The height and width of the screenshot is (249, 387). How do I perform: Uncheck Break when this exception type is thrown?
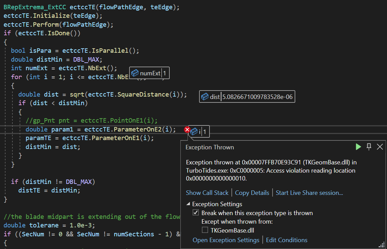coord(196,213)
